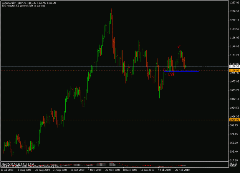240x173 pixels.
Task: Click the 26 Feb 2010 date label
Action: (x=182, y=170)
